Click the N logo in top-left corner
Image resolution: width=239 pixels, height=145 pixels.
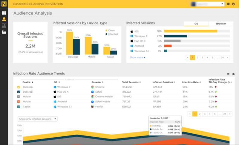pyautogui.click(x=4, y=4)
